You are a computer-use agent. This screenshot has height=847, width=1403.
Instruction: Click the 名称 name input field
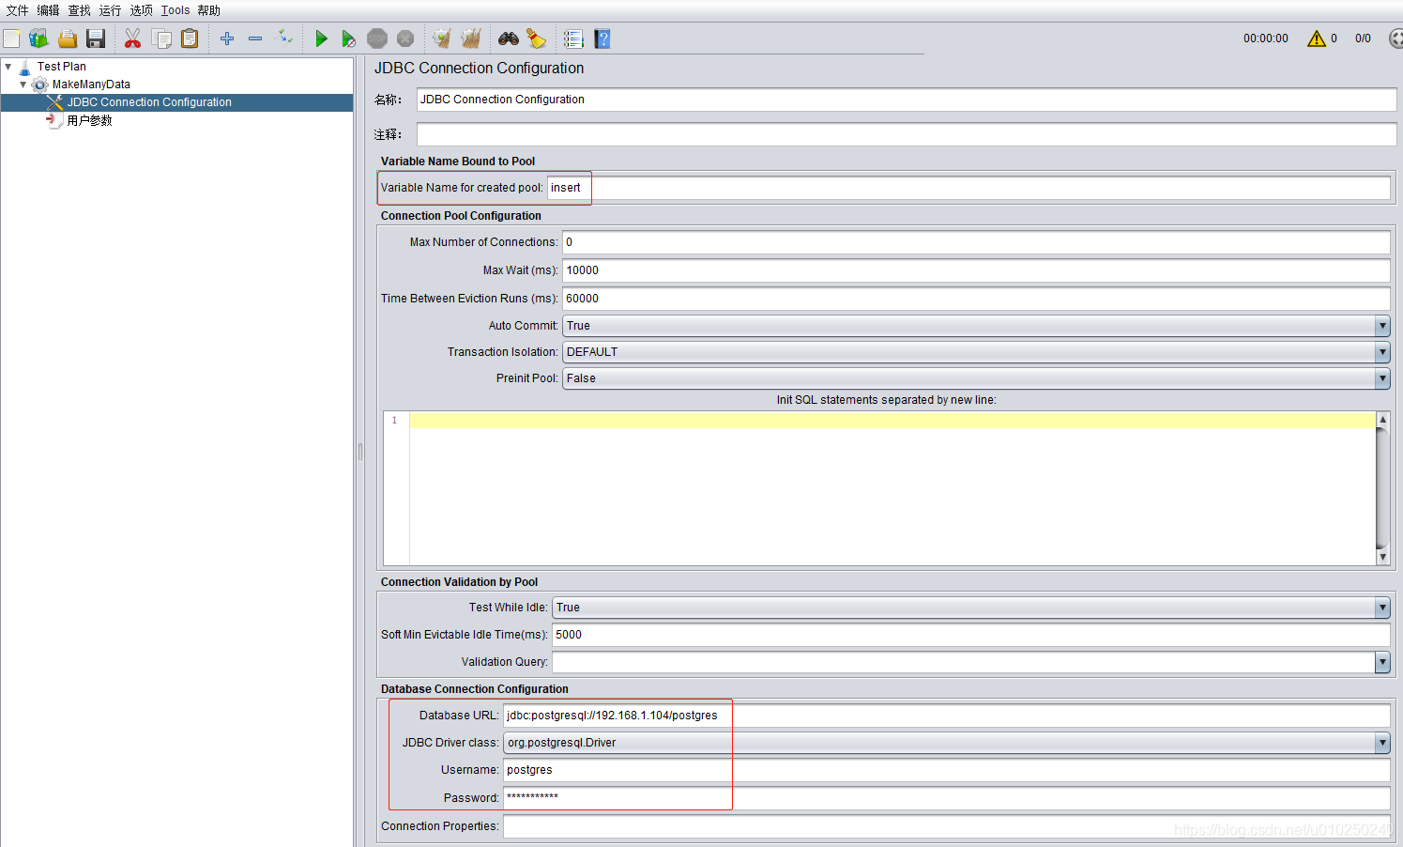[907, 100]
